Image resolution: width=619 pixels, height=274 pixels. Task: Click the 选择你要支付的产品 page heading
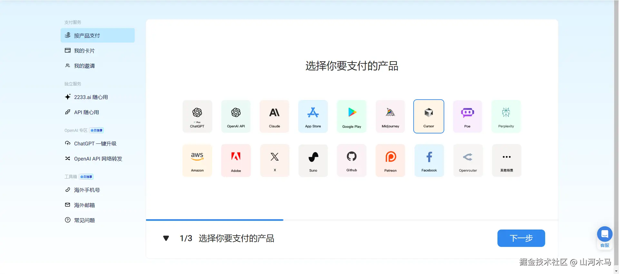point(352,66)
